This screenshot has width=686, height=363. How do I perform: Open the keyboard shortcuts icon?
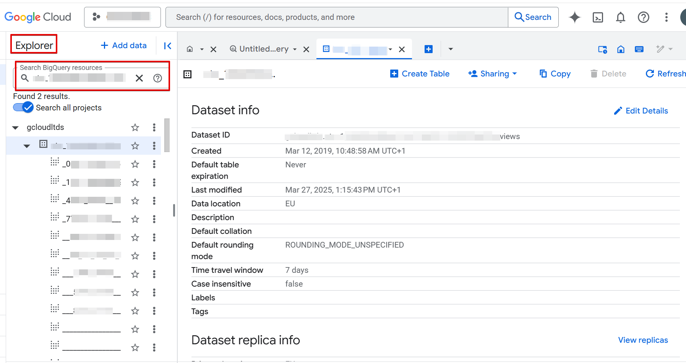(639, 49)
